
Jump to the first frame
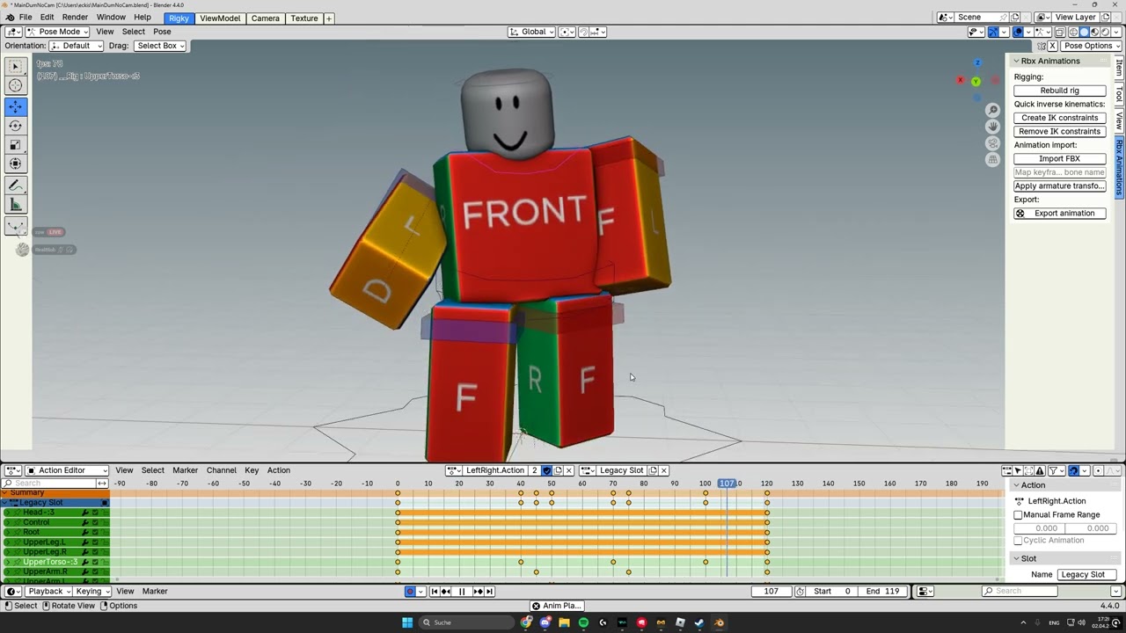pyautogui.click(x=435, y=592)
